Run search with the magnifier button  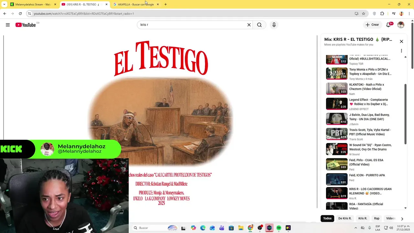coord(259,25)
